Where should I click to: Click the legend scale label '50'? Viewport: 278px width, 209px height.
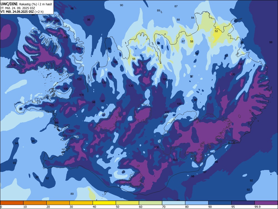[118, 207]
